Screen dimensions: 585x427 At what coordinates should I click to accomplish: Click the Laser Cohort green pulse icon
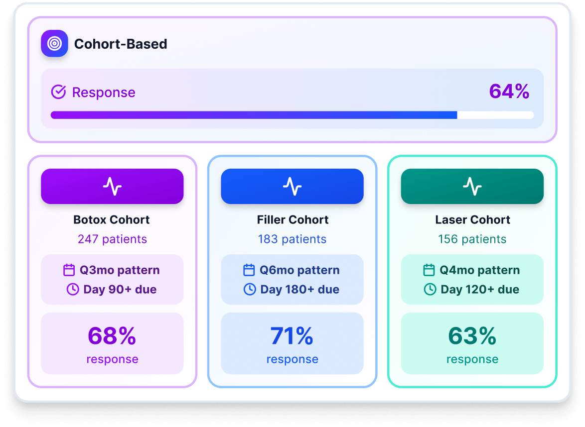pos(472,186)
